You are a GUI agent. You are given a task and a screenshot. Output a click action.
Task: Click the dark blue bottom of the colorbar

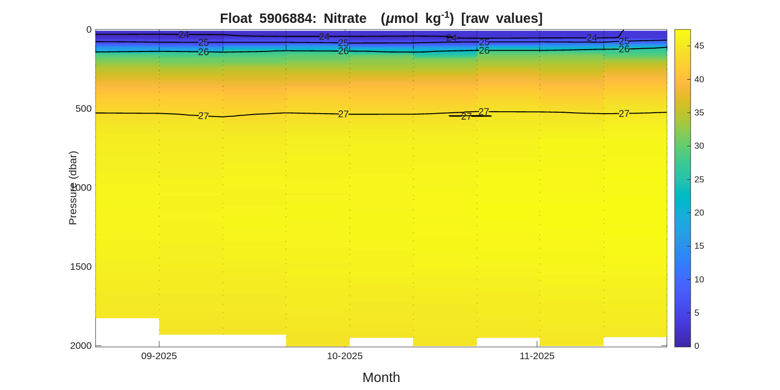pyautogui.click(x=682, y=343)
